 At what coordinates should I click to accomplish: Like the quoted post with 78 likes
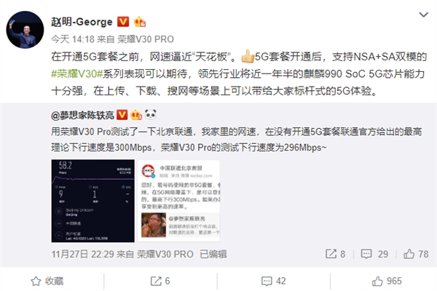pyautogui.click(x=416, y=254)
